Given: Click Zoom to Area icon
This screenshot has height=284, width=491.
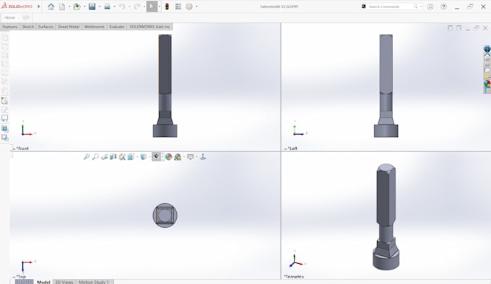Looking at the screenshot, I should pyautogui.click(x=95, y=157).
